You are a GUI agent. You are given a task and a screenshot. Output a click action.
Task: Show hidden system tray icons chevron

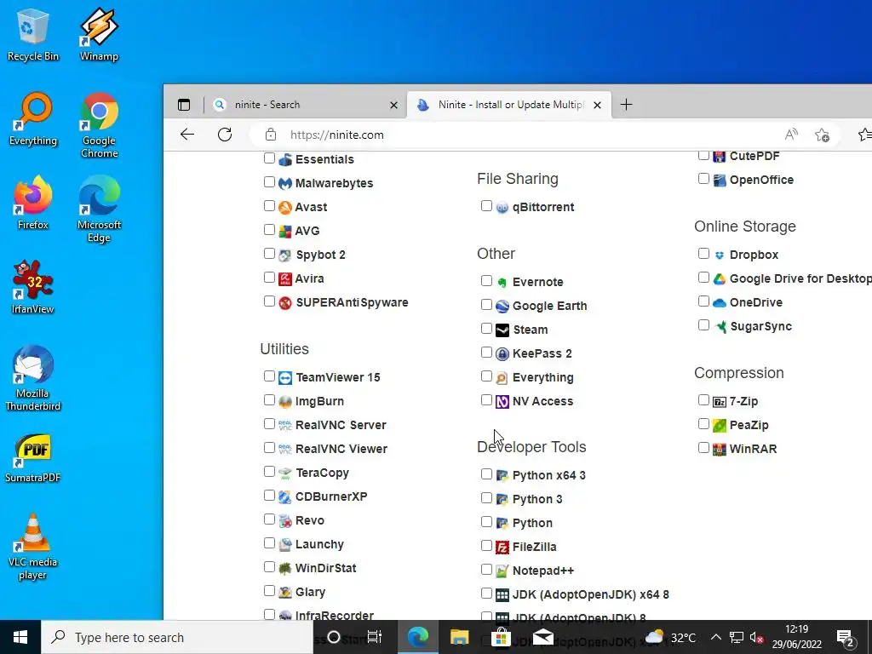[x=716, y=637]
